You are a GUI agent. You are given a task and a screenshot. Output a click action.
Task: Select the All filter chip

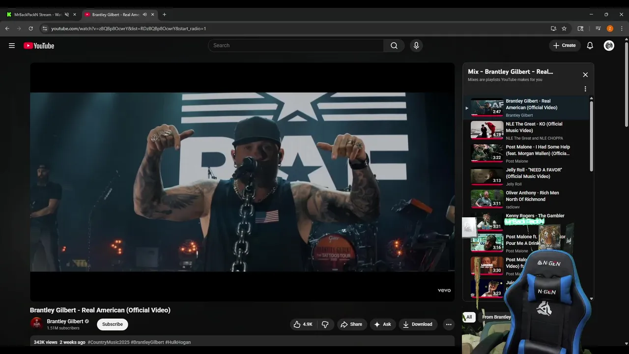[x=469, y=317]
